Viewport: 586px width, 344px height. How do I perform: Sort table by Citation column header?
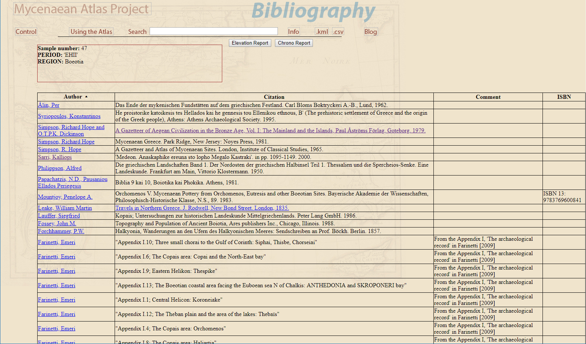274,97
